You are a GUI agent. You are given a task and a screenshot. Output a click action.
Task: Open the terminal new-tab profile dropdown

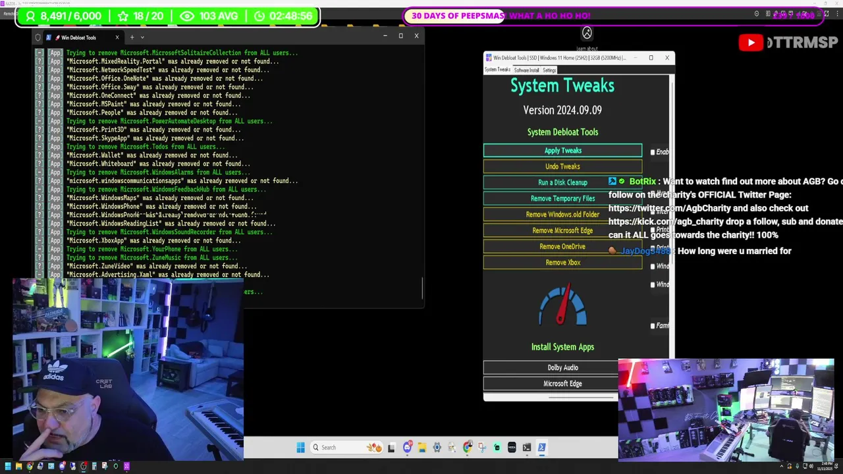pos(142,38)
